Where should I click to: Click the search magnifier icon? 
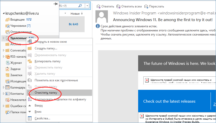pos(80,6)
